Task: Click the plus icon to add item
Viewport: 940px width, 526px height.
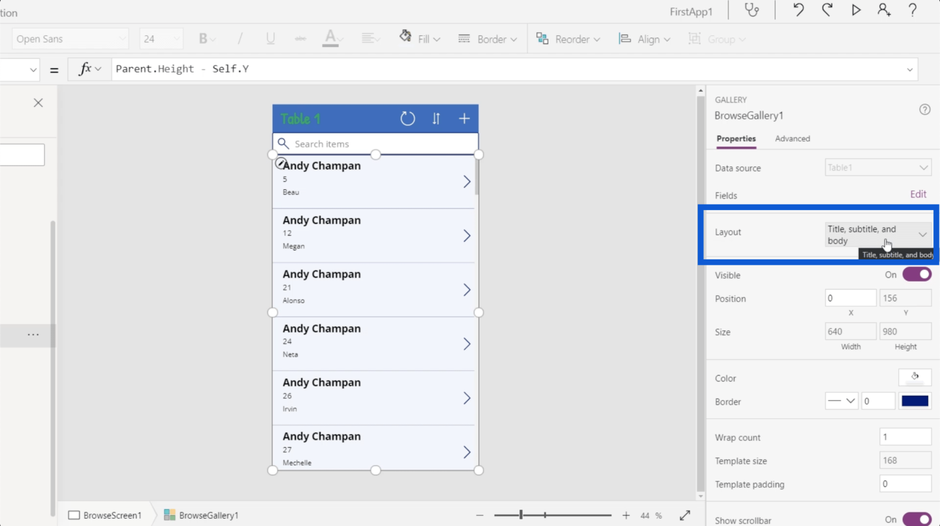Action: 464,119
